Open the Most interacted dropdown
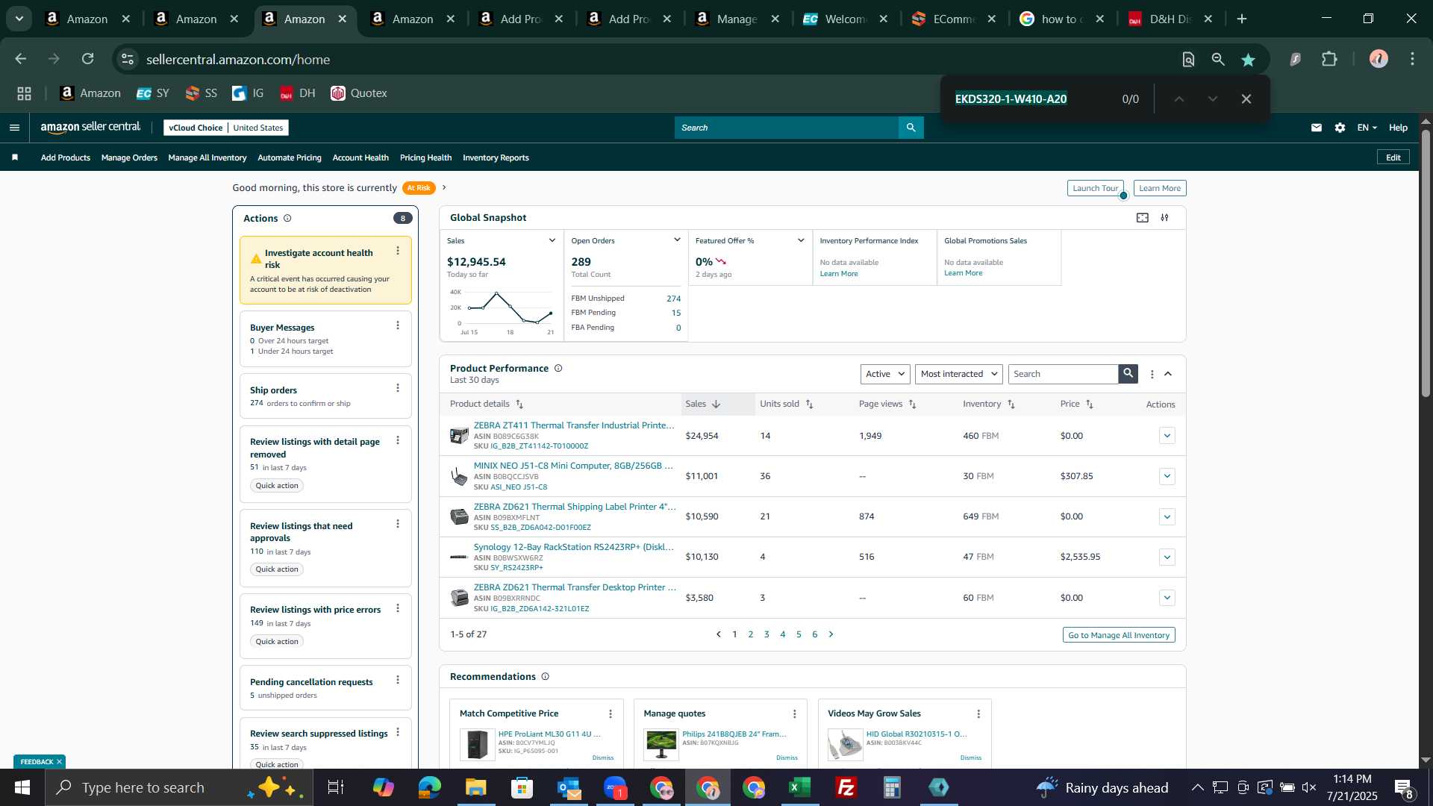Screen dimensions: 1433x806 coord(959,374)
